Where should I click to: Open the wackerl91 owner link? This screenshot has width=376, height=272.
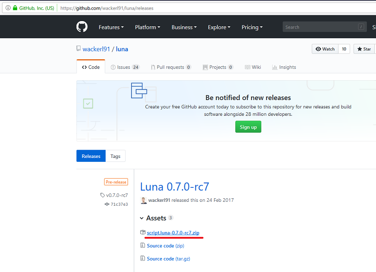(x=96, y=49)
